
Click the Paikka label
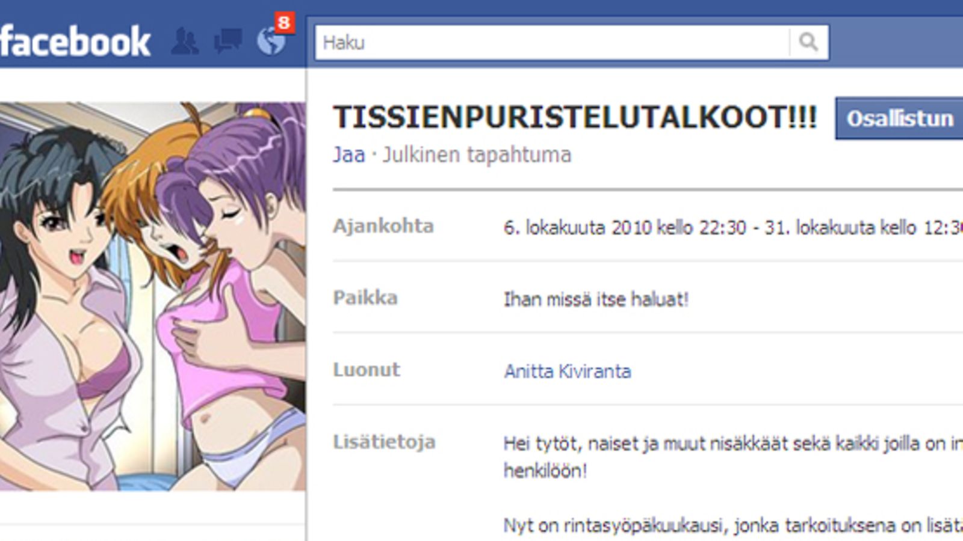365,298
